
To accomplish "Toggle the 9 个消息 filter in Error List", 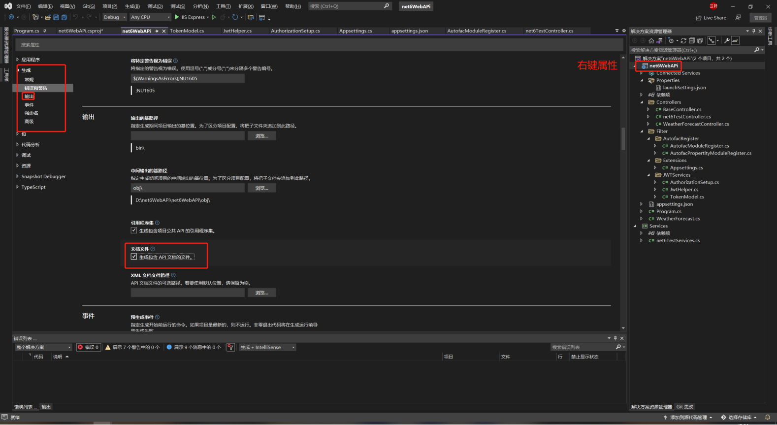I will (194, 347).
